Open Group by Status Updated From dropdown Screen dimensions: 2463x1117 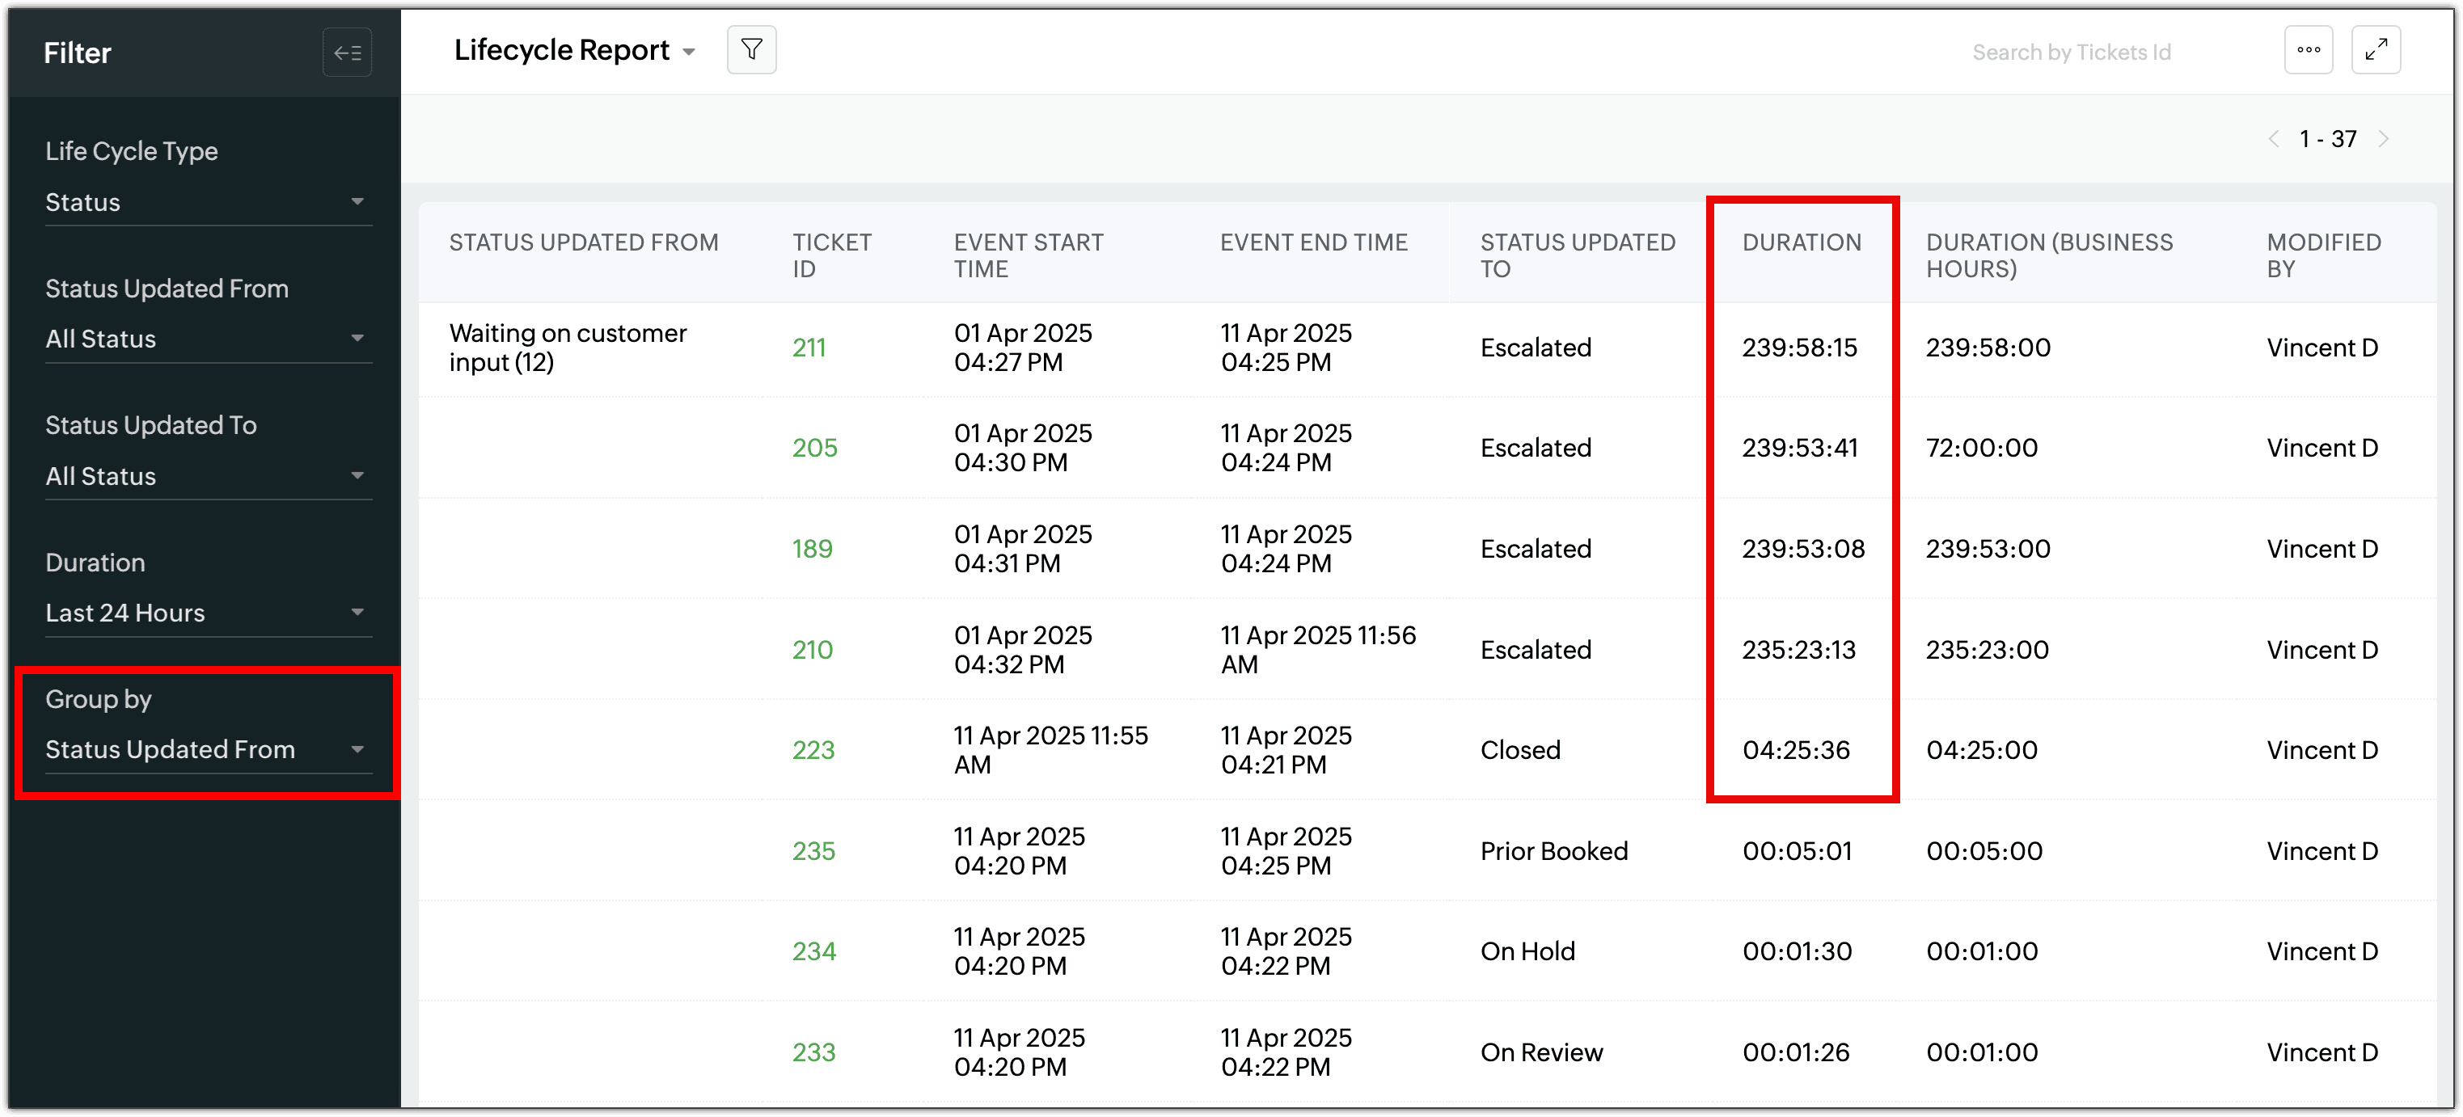(x=206, y=749)
